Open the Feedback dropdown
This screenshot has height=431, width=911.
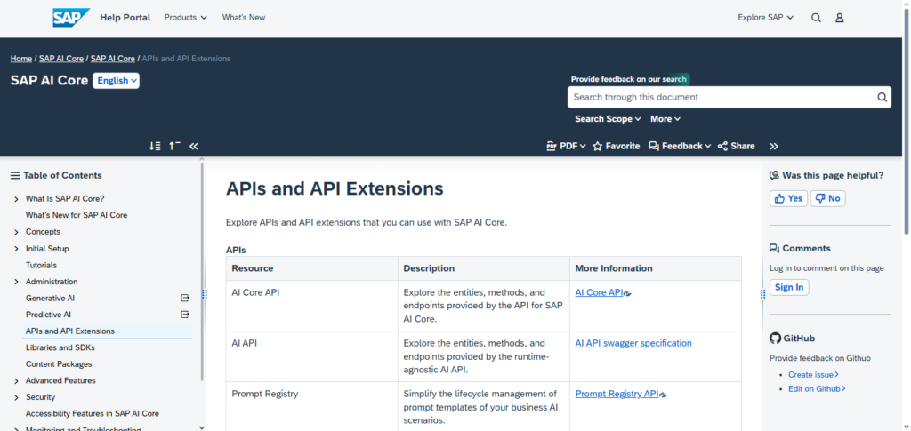pyautogui.click(x=680, y=146)
